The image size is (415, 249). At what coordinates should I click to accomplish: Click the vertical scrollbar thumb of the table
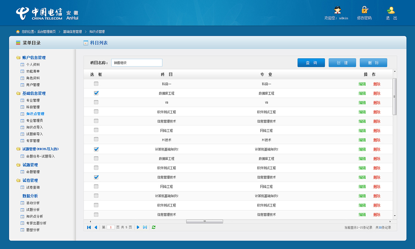(x=395, y=96)
